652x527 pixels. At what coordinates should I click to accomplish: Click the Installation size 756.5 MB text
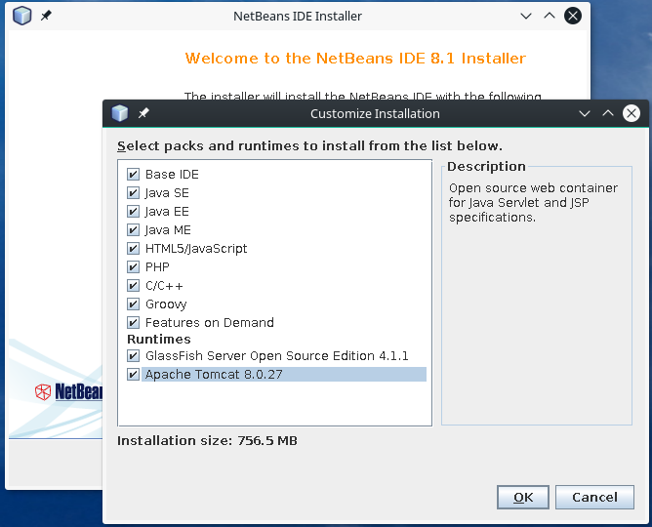(207, 440)
